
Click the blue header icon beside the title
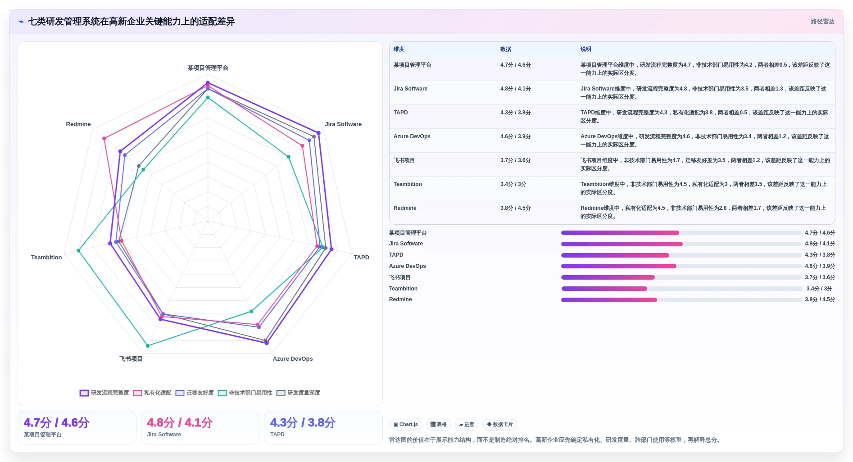(x=21, y=22)
